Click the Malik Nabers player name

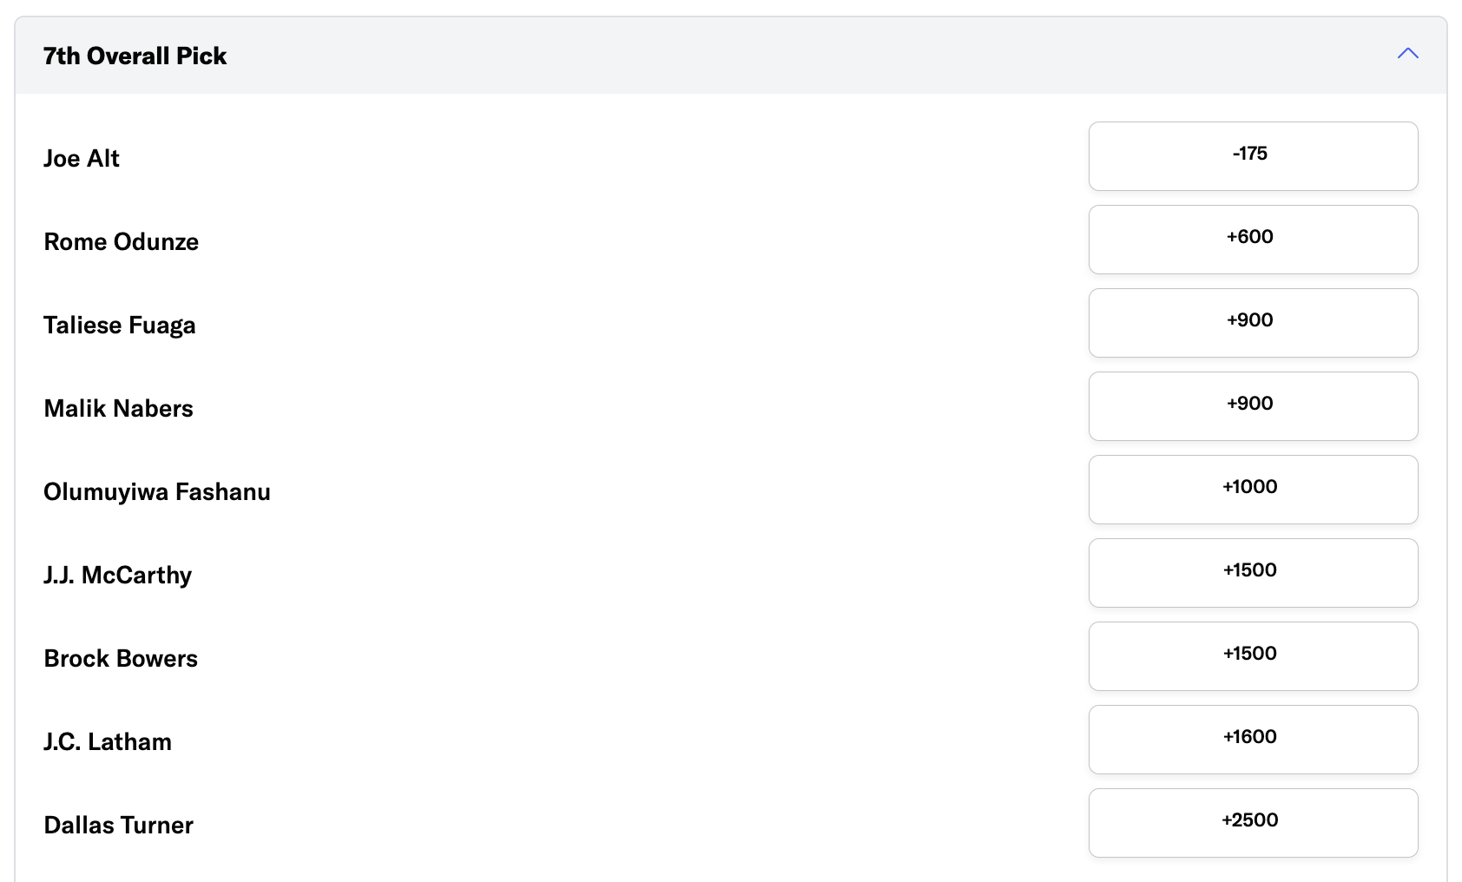[118, 408]
